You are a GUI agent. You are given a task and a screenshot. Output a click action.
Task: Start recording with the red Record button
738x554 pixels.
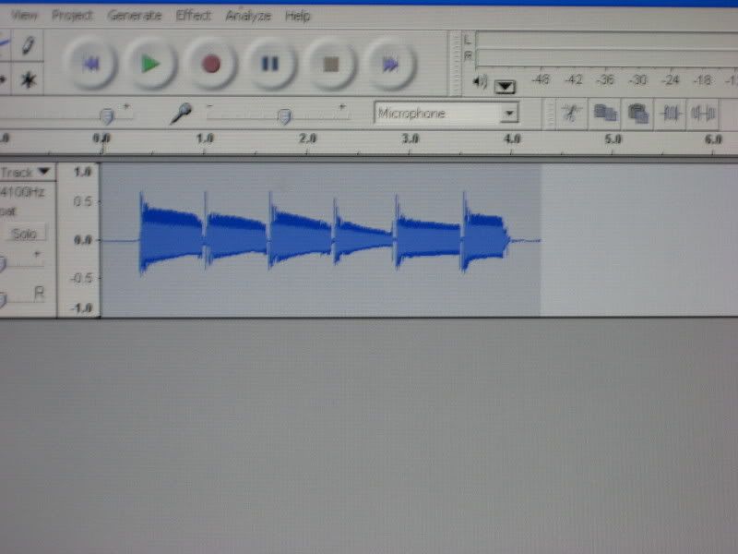pyautogui.click(x=210, y=64)
